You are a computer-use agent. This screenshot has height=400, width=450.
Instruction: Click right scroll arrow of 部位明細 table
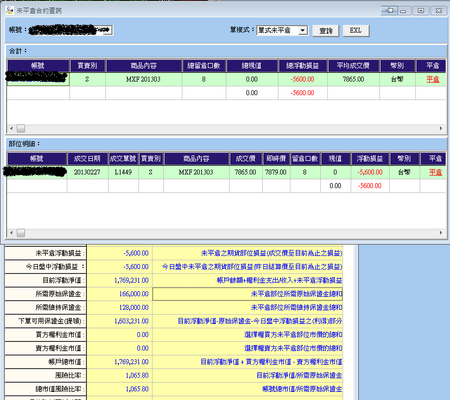point(441,233)
